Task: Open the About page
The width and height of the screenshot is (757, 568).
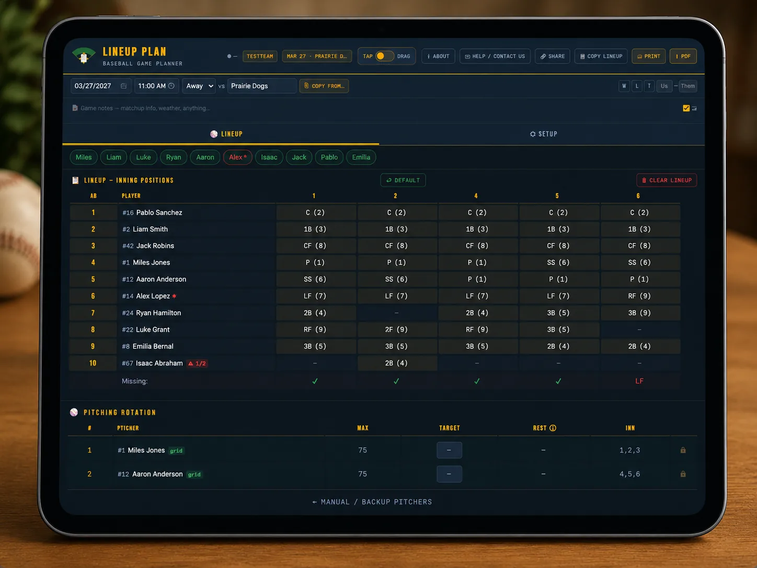Action: click(x=438, y=56)
